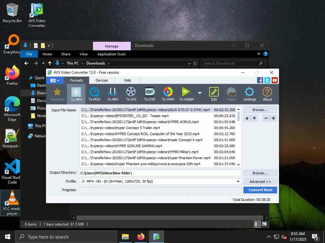
Task: Click the Explorer horizontal scrollbar
Action: click(x=170, y=218)
